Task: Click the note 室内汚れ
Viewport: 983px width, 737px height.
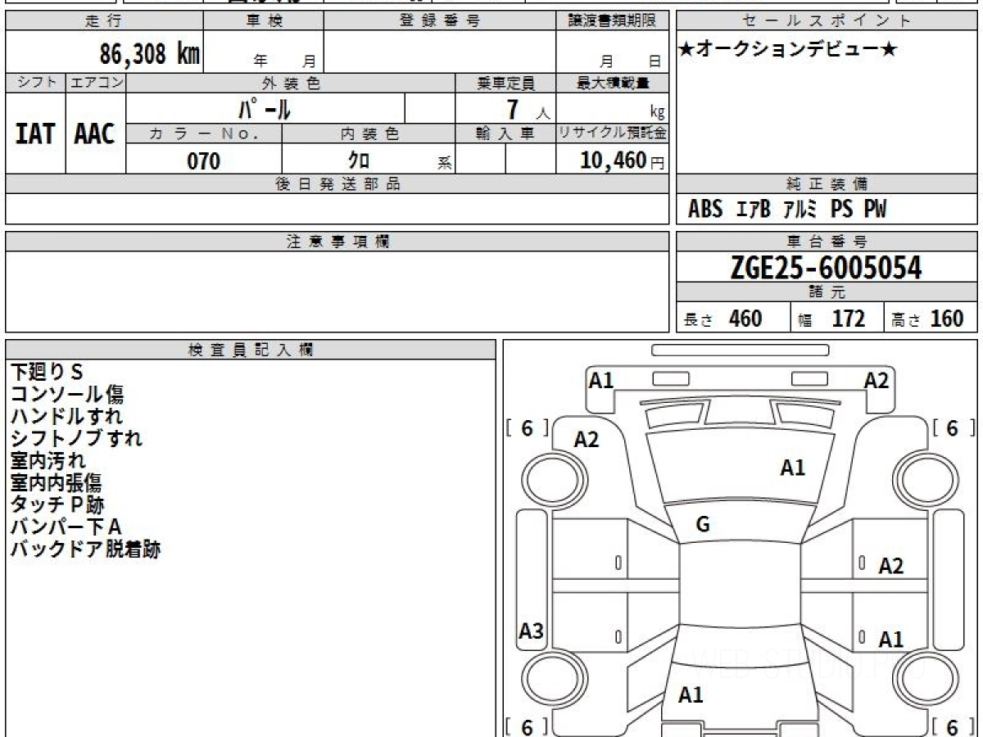Action: (48, 460)
